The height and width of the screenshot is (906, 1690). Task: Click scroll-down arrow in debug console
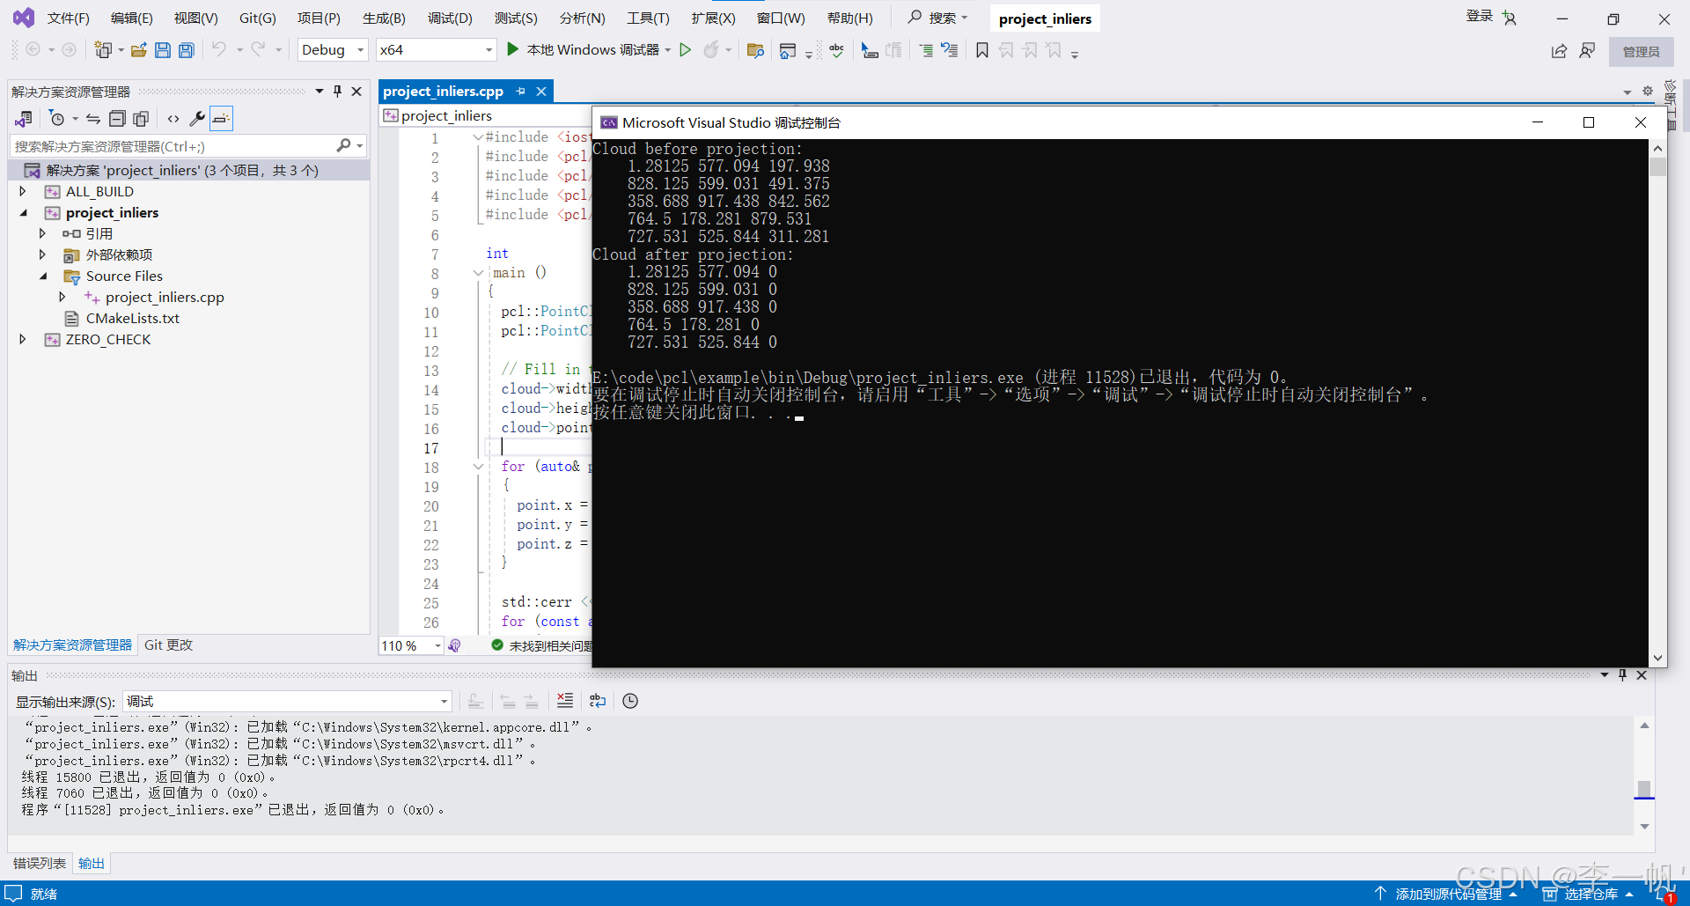(1657, 658)
